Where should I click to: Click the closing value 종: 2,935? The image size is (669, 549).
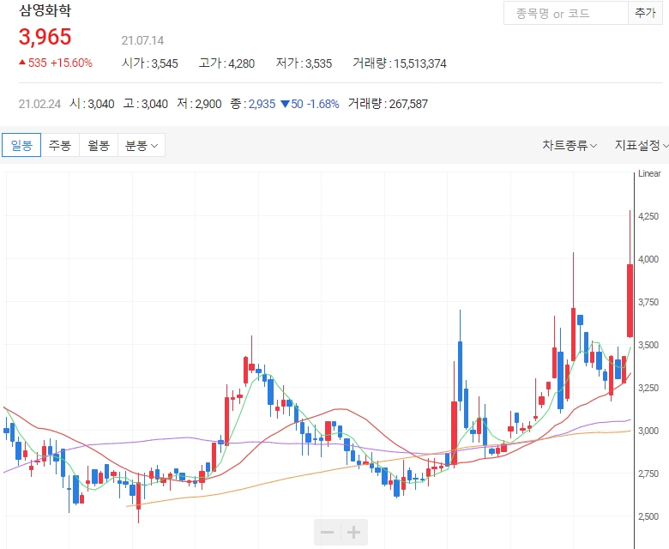[x=253, y=104]
